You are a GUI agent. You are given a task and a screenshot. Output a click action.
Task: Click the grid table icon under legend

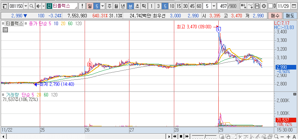pyautogui.click(x=5, y=30)
